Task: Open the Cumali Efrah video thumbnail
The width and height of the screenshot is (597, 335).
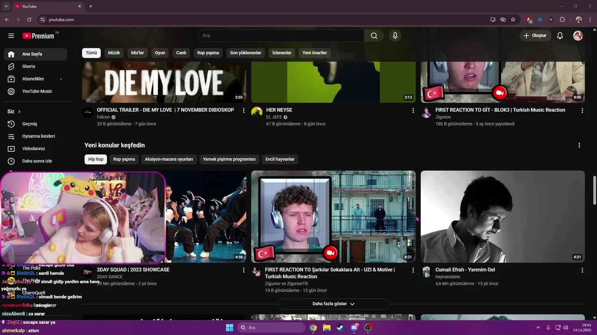Action: [503, 216]
